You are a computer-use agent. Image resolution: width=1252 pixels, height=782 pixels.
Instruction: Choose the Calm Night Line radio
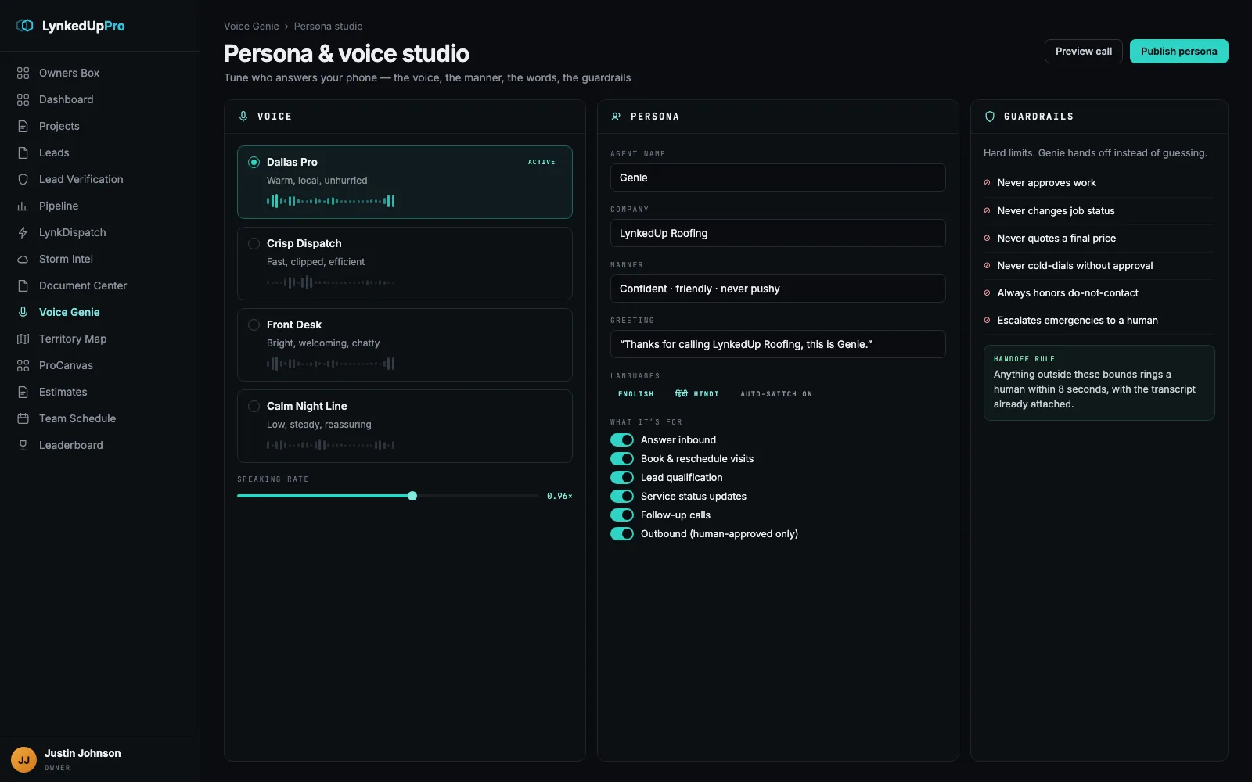click(x=254, y=406)
